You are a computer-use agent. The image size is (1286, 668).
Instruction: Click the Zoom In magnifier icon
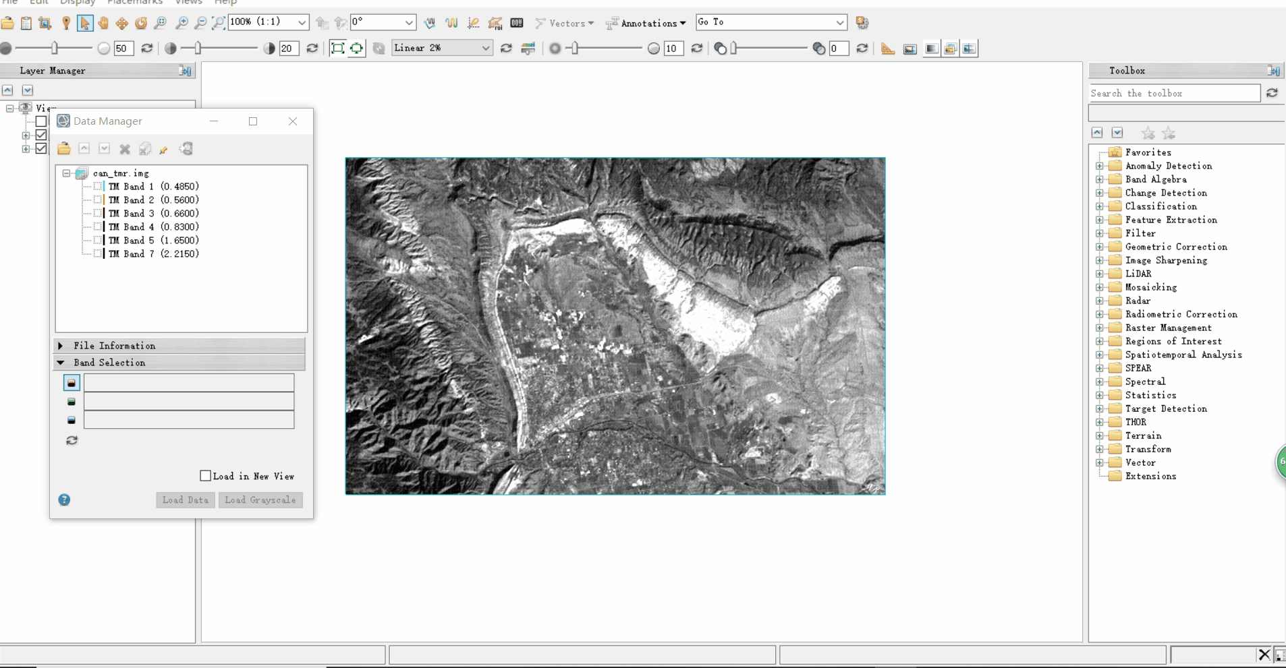click(x=181, y=23)
